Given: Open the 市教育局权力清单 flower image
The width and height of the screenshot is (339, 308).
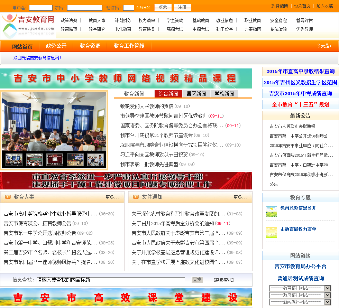Looking at the screenshot, I should point(271,232).
